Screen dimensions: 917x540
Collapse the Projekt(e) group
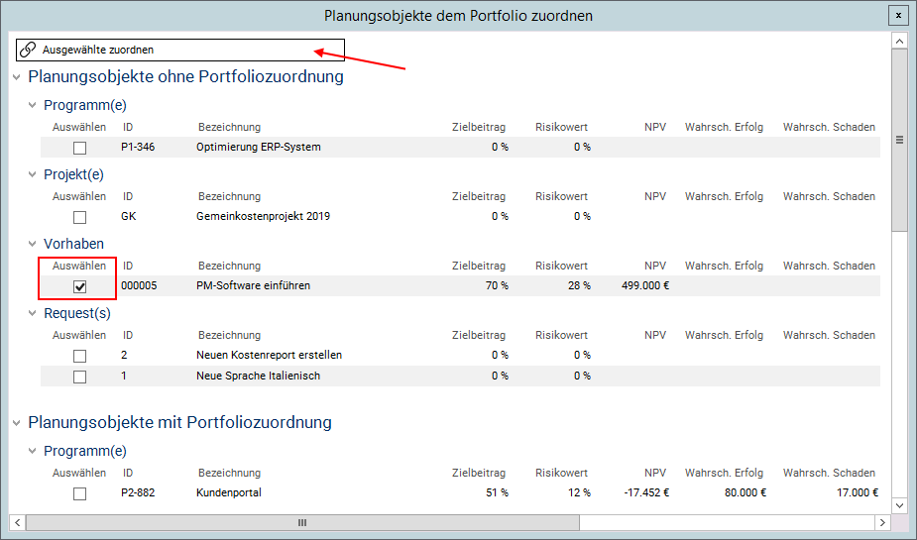point(33,175)
